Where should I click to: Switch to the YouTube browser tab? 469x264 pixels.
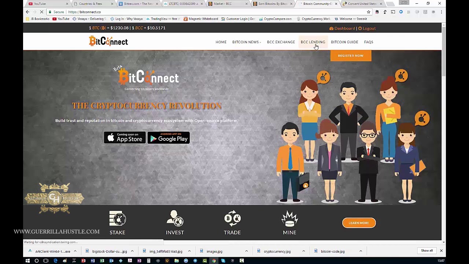coord(47,4)
